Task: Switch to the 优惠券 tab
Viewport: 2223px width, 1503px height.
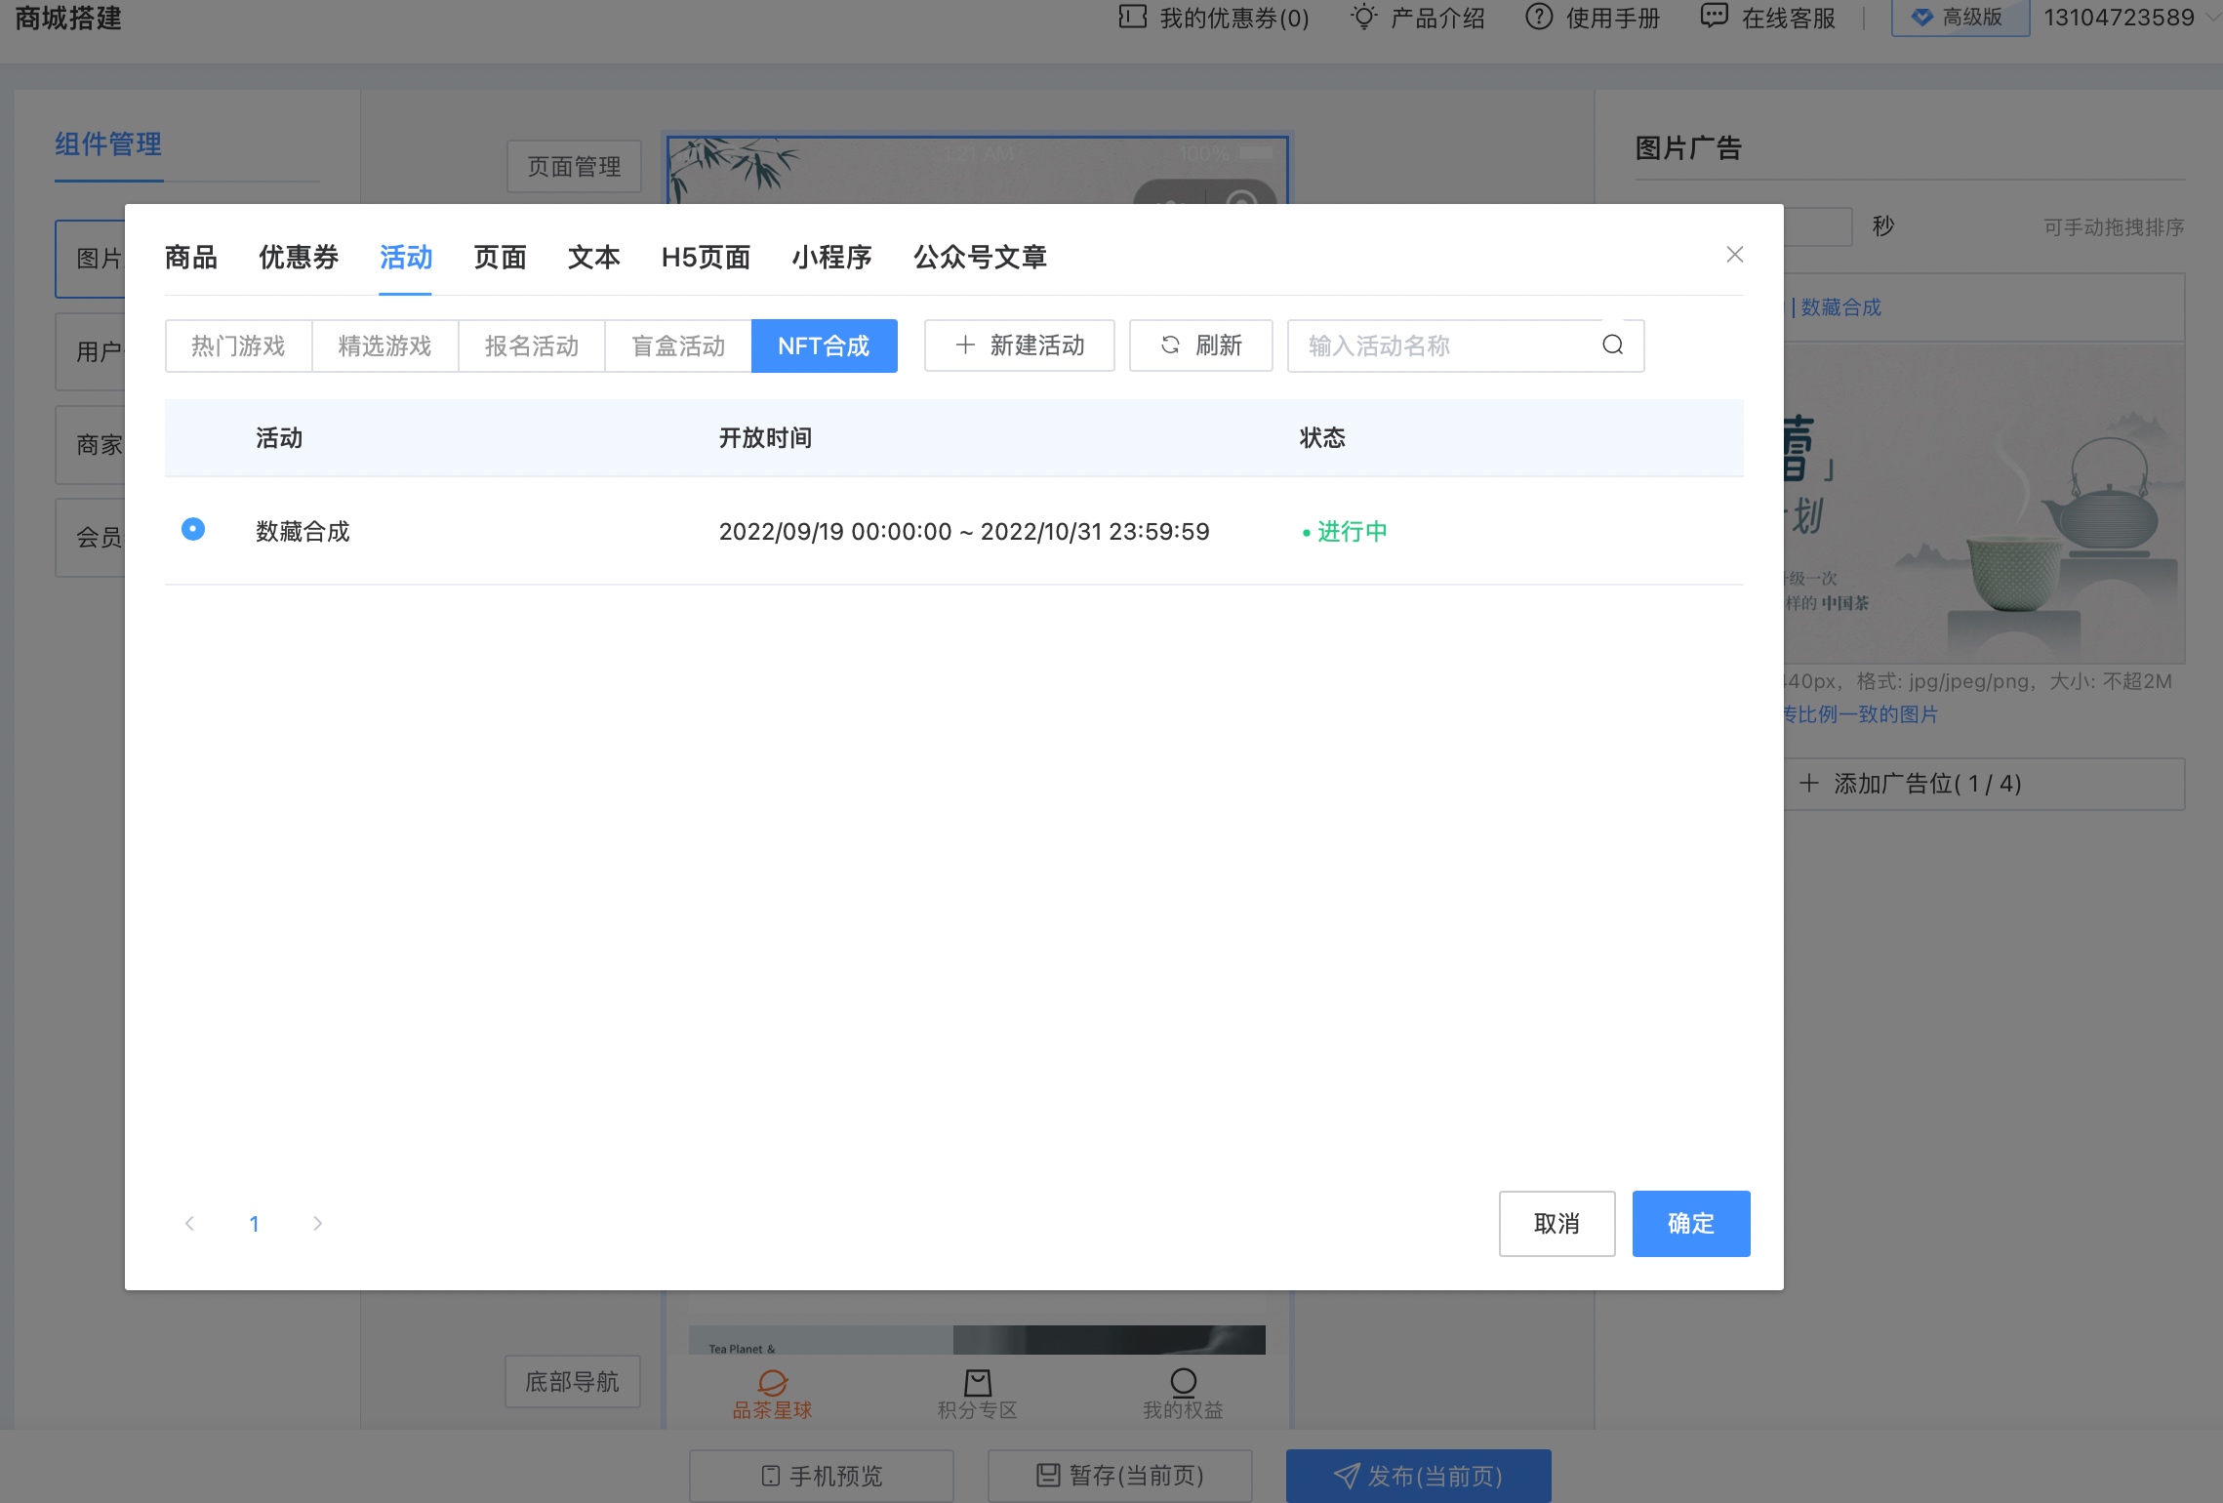Action: coord(298,257)
